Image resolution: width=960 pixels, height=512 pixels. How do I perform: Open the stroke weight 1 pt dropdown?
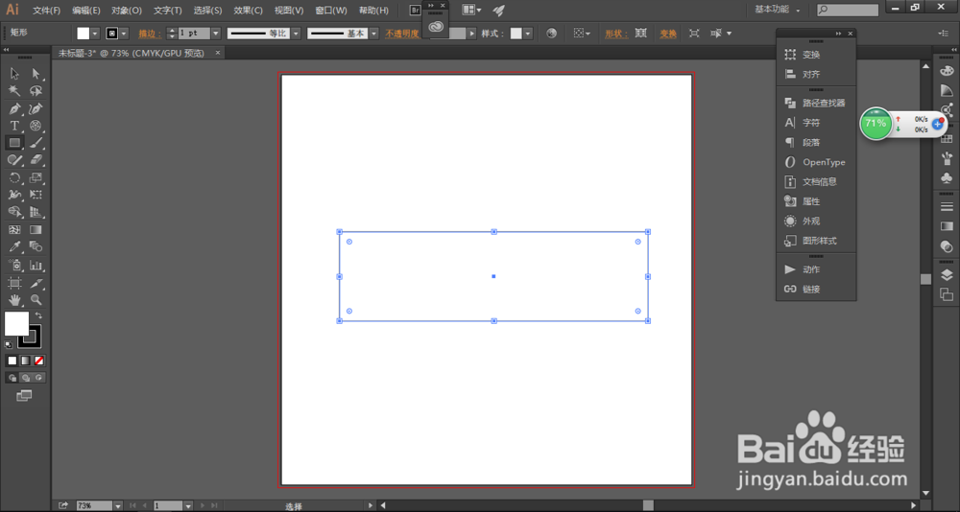(215, 34)
